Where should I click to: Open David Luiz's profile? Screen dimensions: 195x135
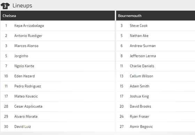pos(23,127)
